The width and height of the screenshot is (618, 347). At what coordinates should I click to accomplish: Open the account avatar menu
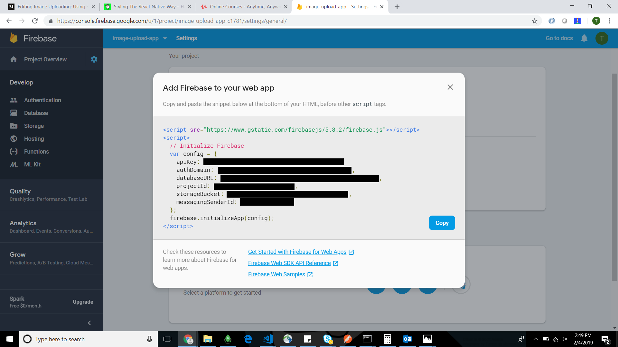pos(602,38)
